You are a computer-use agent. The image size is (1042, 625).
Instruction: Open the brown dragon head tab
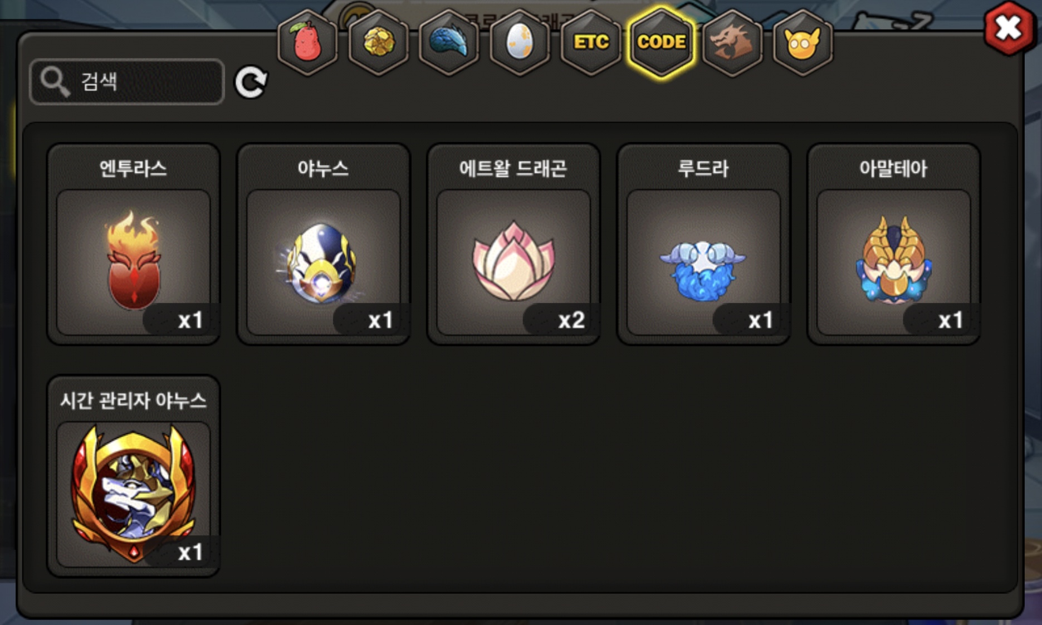pyautogui.click(x=732, y=42)
